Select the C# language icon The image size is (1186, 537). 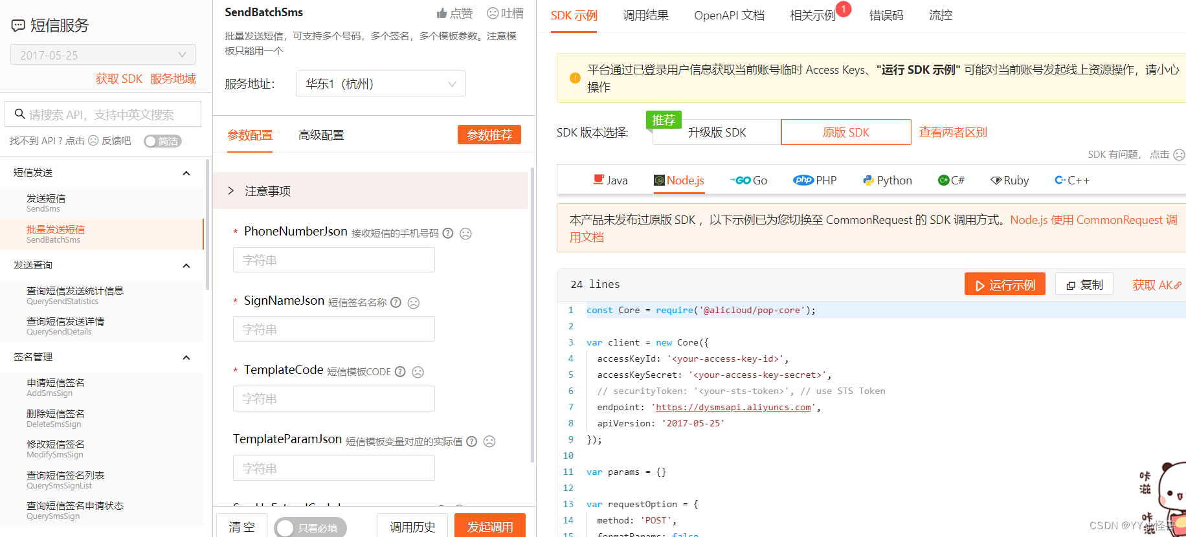943,181
